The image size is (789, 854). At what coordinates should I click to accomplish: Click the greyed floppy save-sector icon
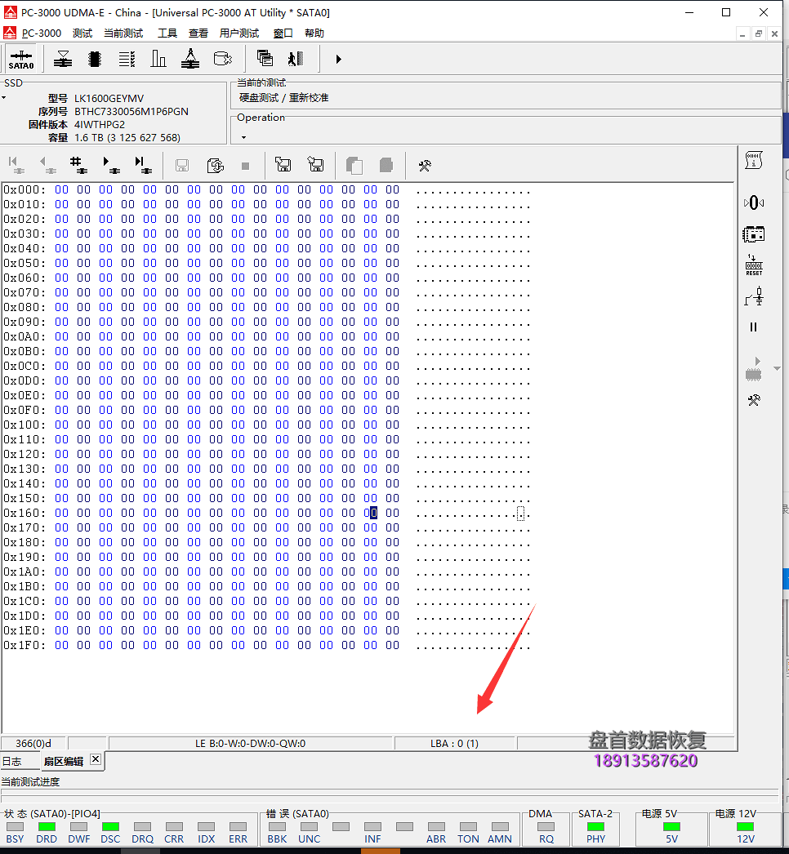pyautogui.click(x=182, y=165)
